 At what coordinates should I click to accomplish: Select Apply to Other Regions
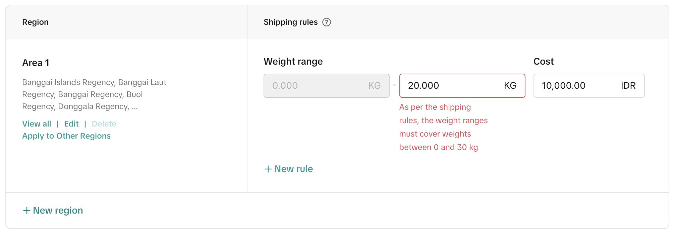(x=66, y=136)
